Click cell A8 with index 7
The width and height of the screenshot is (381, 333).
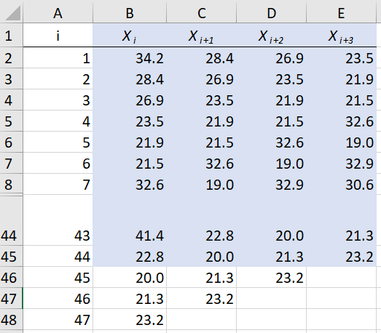click(x=58, y=185)
